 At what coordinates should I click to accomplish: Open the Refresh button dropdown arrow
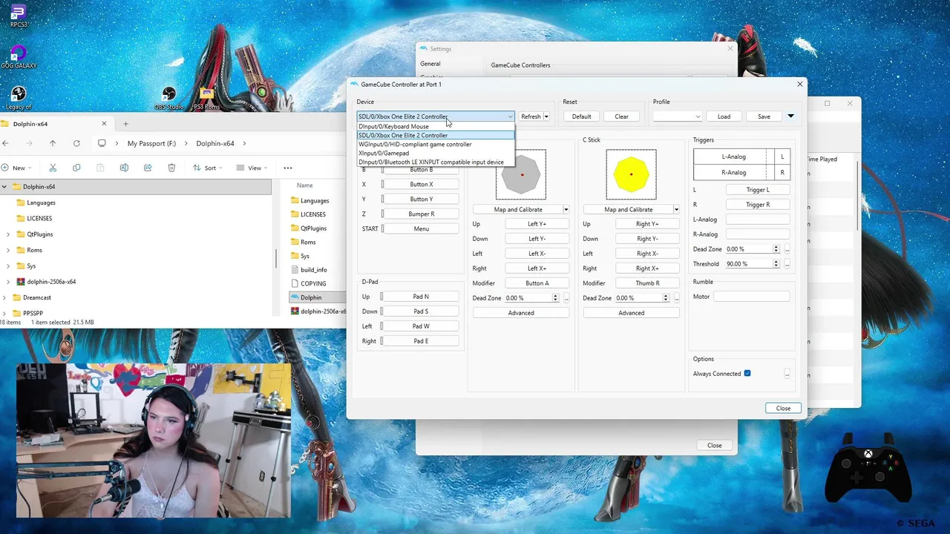[x=546, y=116]
